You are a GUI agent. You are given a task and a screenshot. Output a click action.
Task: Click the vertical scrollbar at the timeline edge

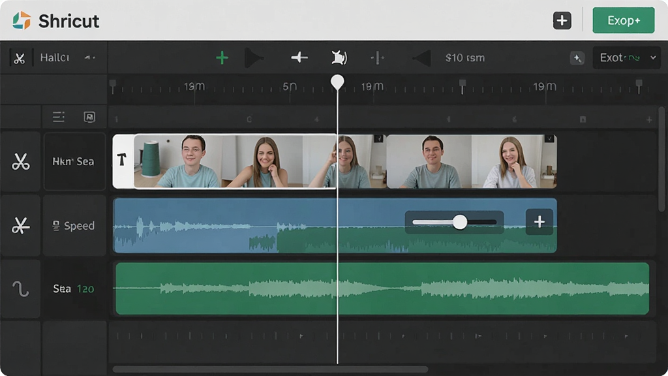(661, 159)
